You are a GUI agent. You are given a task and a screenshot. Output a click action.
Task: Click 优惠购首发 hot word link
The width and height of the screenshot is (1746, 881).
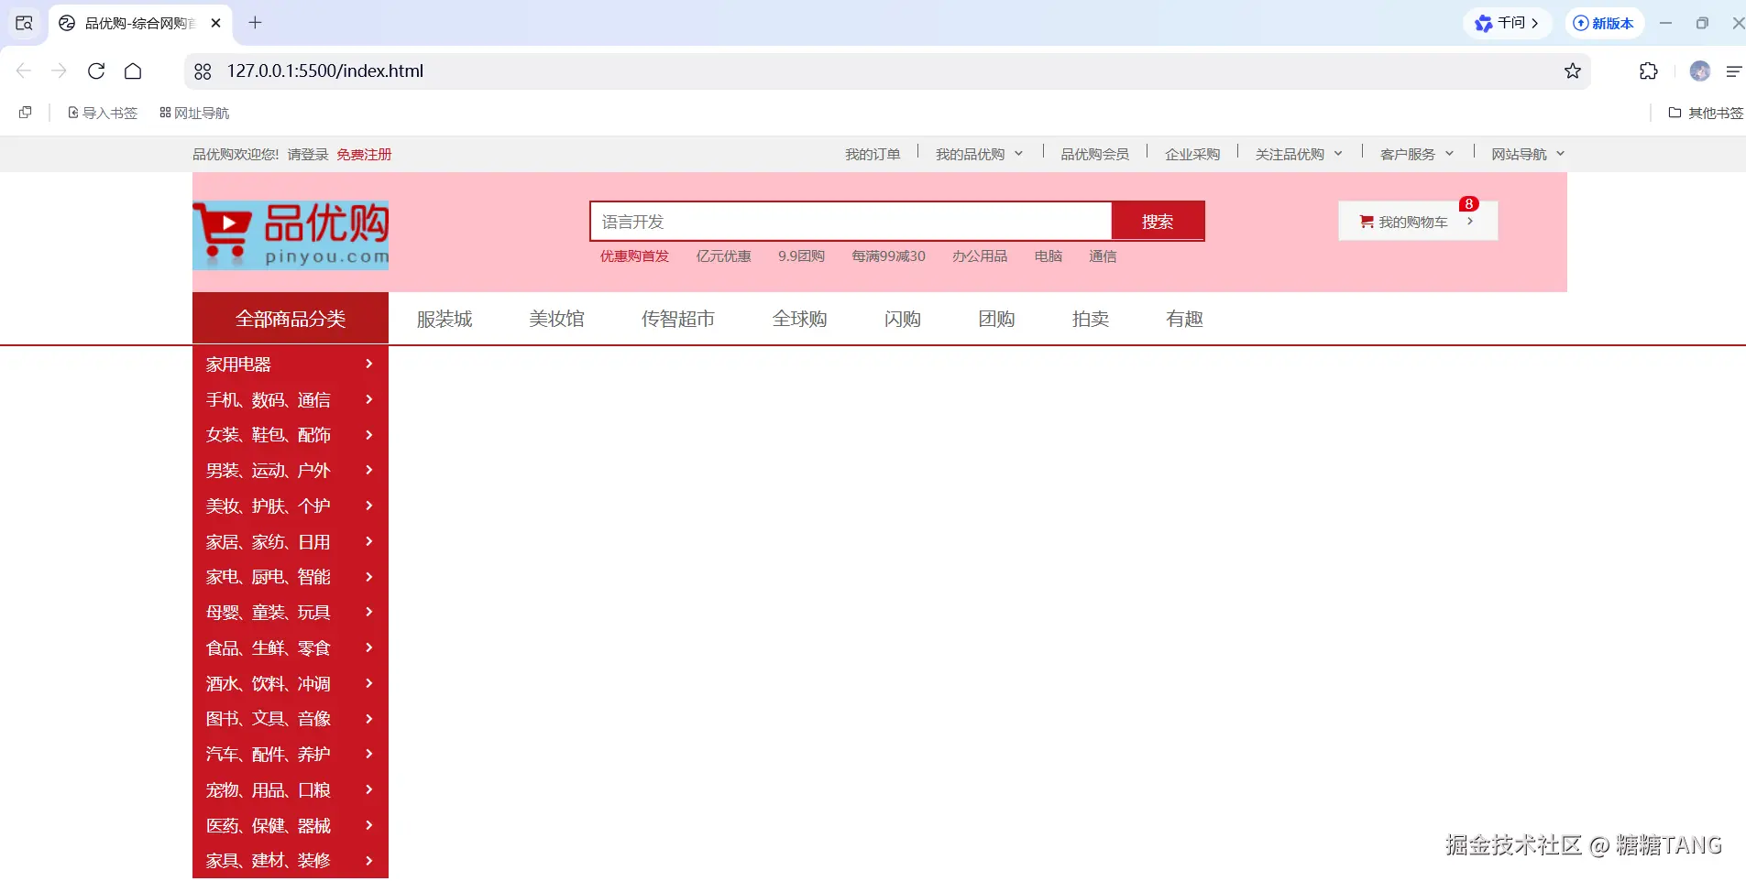click(634, 256)
